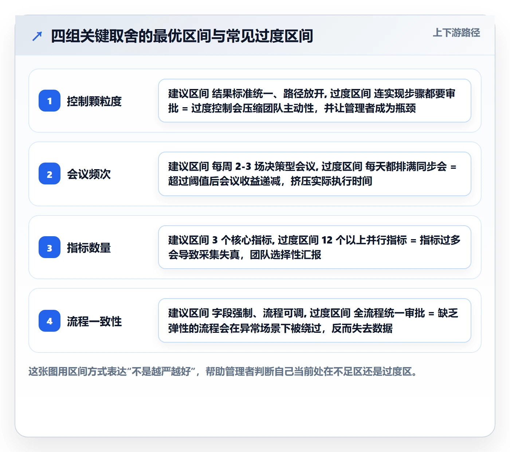Click the 指标数量 label
Screen dimensions: 510x452
pos(89,248)
